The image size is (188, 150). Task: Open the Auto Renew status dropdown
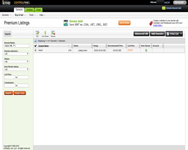17,69
